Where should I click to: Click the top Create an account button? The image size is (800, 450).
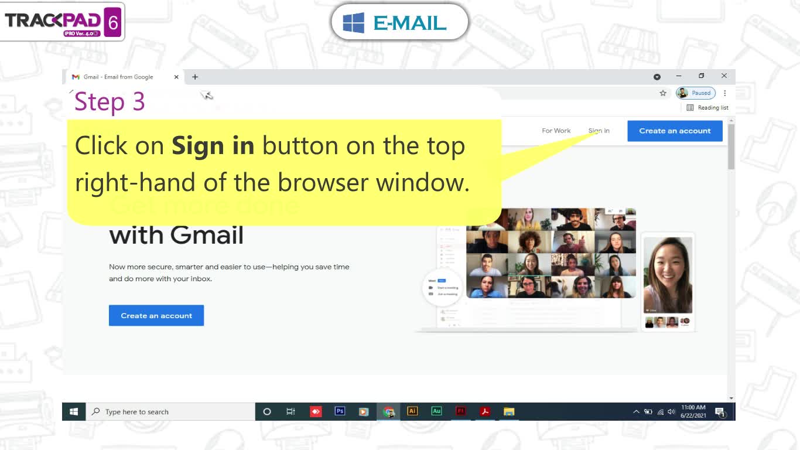coord(675,131)
